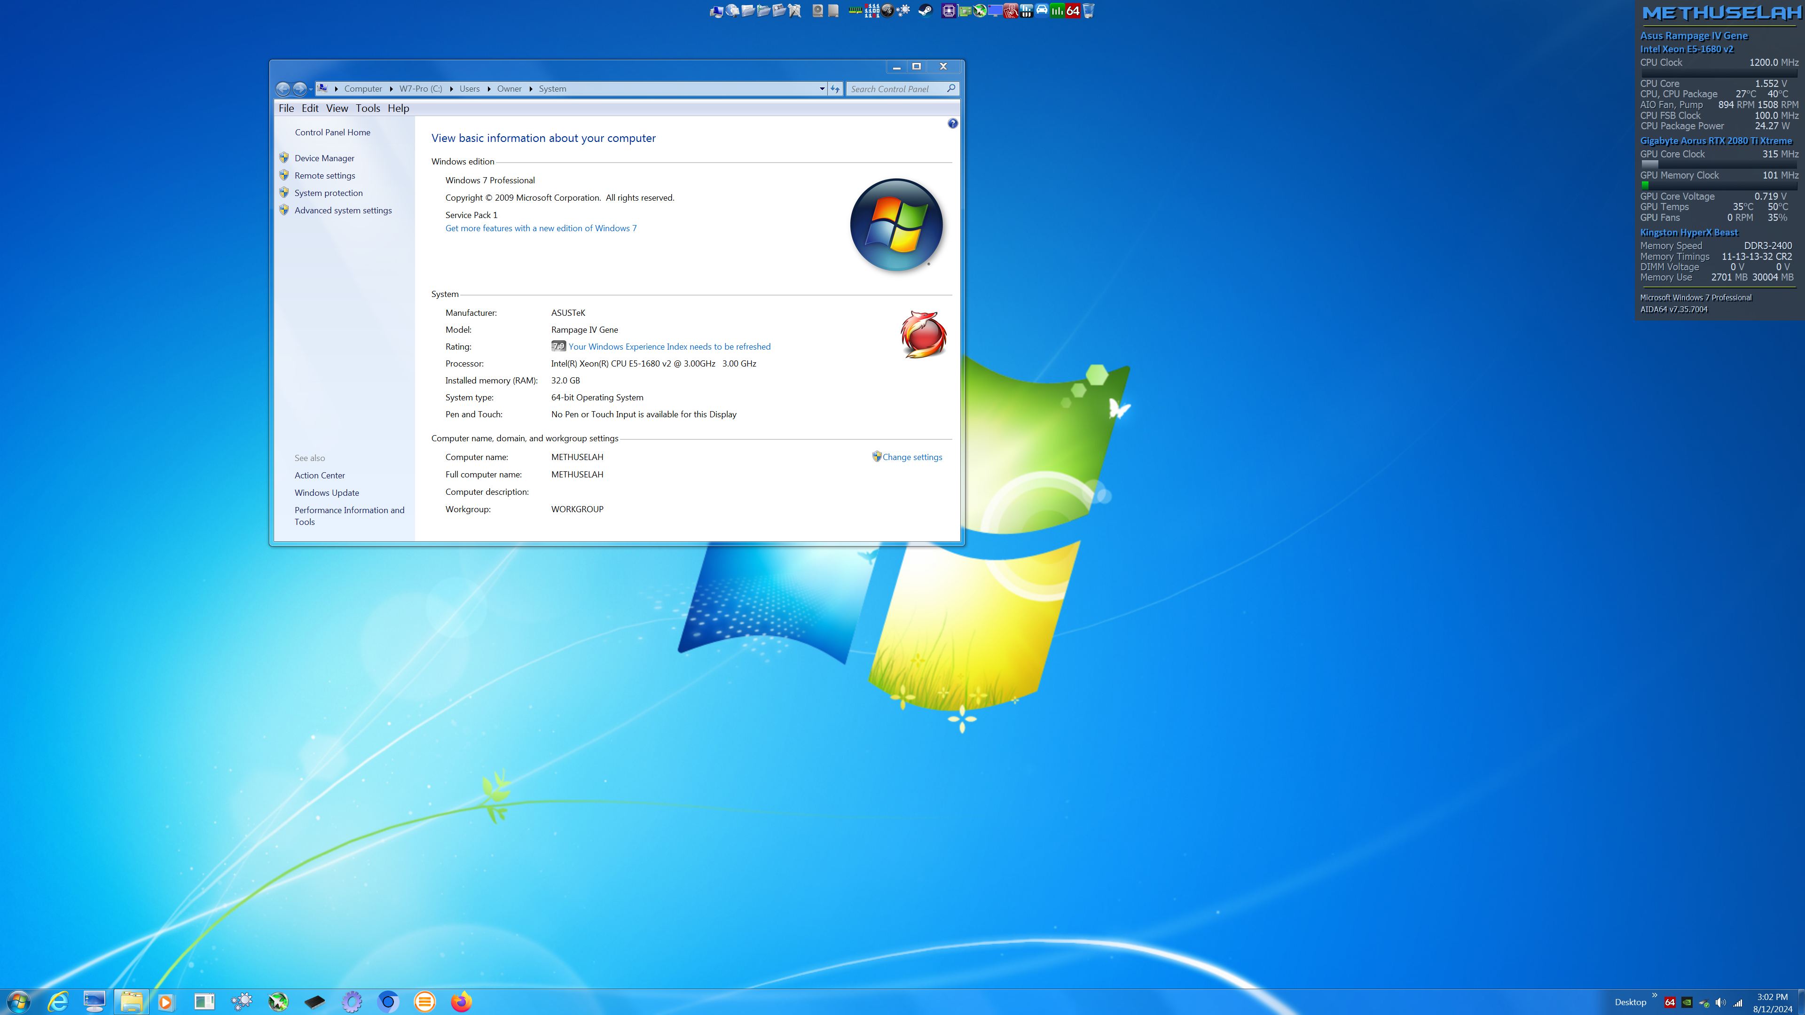Click the System window help question-mark icon
Screen dimensions: 1805x1015
(x=952, y=123)
